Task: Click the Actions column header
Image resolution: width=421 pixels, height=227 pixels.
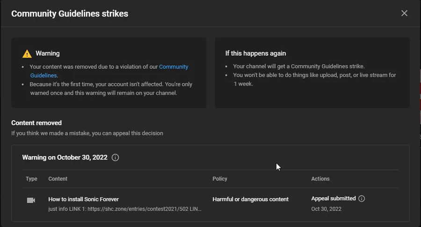Action: point(320,179)
